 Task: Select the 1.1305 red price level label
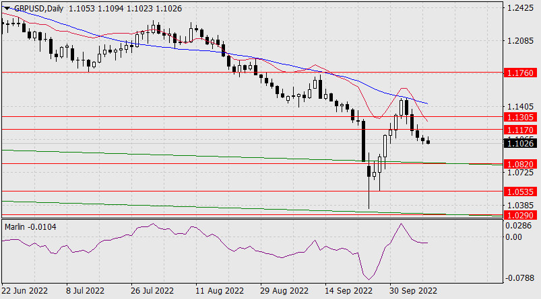click(520, 118)
